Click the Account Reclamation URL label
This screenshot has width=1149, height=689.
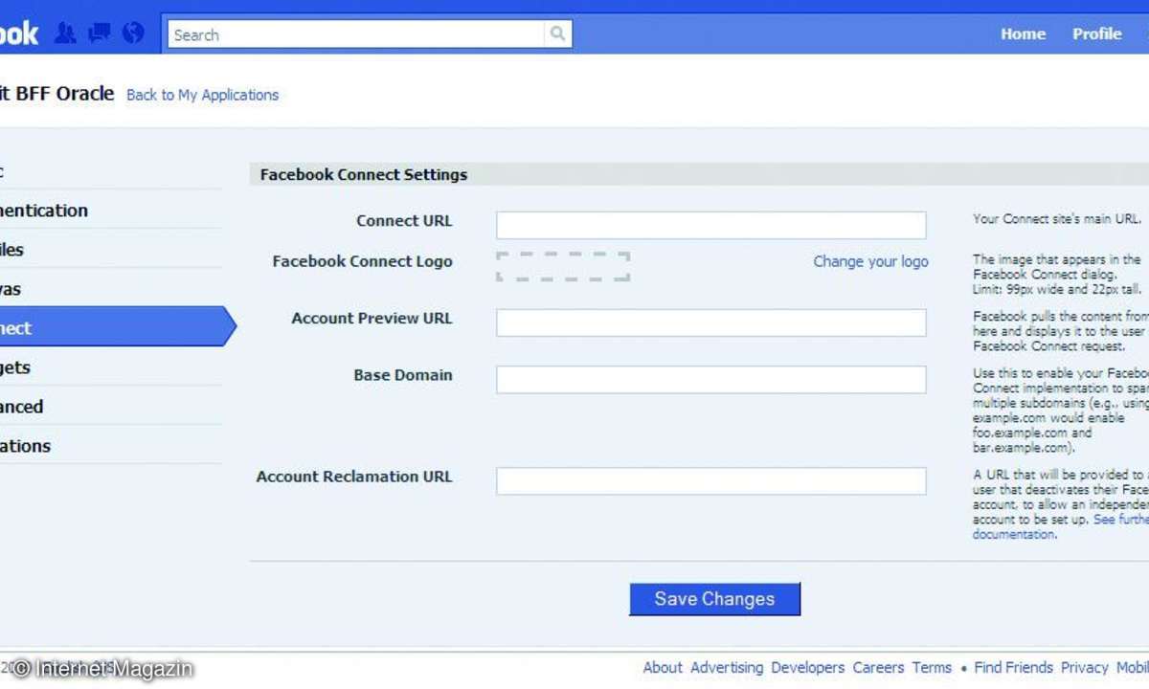pos(354,477)
